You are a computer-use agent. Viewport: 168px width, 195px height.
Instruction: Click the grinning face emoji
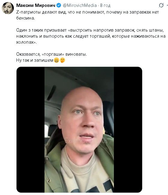(57, 60)
